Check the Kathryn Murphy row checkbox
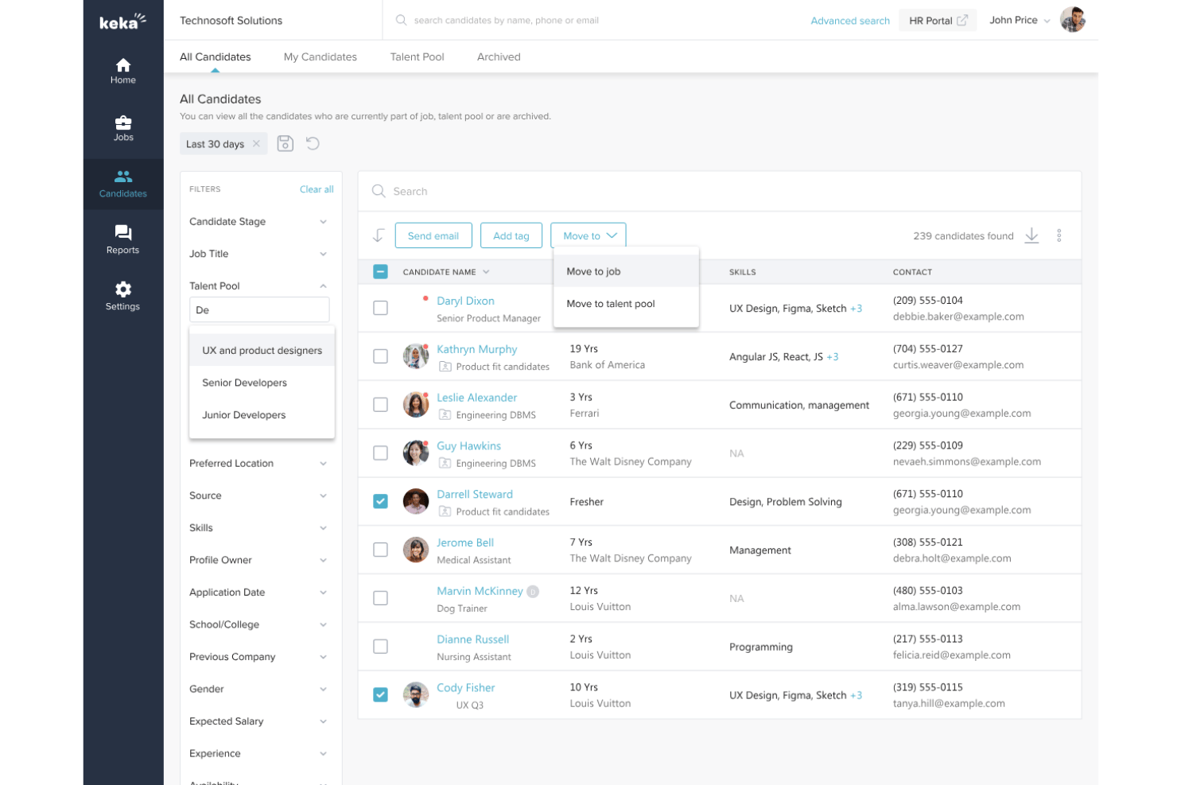 [x=381, y=356]
